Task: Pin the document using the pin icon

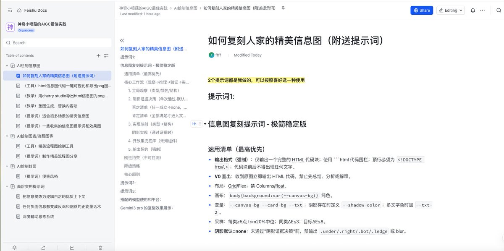Action: tap(283, 8)
